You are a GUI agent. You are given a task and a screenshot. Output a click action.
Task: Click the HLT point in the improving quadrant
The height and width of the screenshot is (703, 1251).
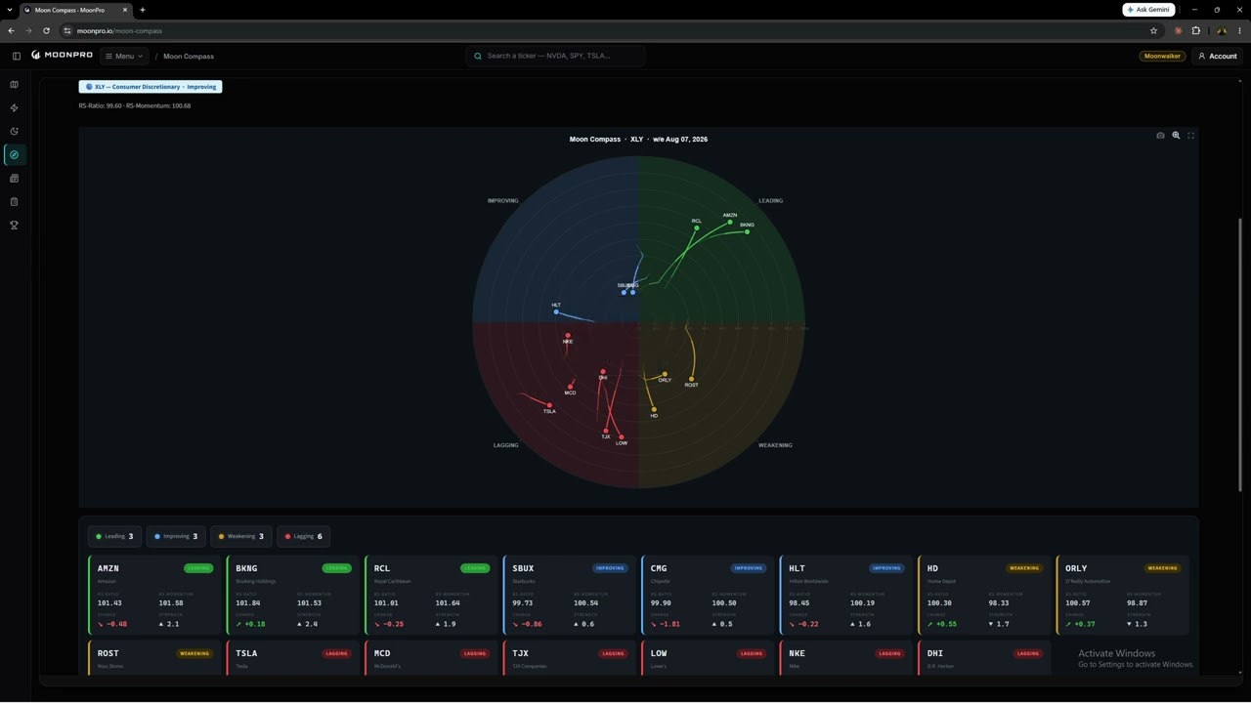pyautogui.click(x=556, y=311)
